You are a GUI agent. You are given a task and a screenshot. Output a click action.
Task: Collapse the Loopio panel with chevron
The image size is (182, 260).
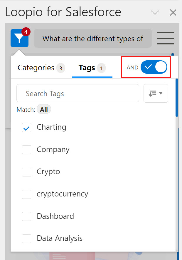point(155,12)
